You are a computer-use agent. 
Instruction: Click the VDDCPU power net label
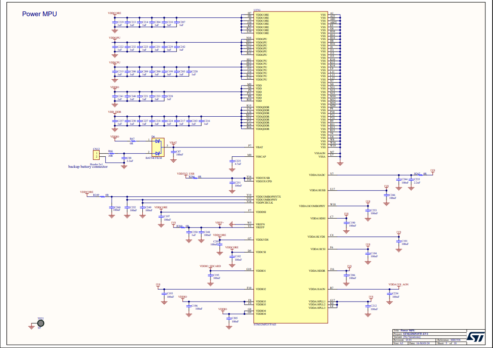pyautogui.click(x=115, y=63)
